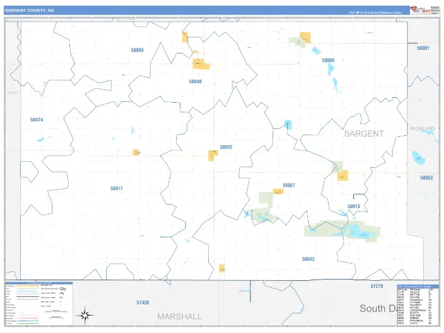Select ZIP code label 58067
The width and height of the screenshot is (444, 333).
(x=289, y=185)
